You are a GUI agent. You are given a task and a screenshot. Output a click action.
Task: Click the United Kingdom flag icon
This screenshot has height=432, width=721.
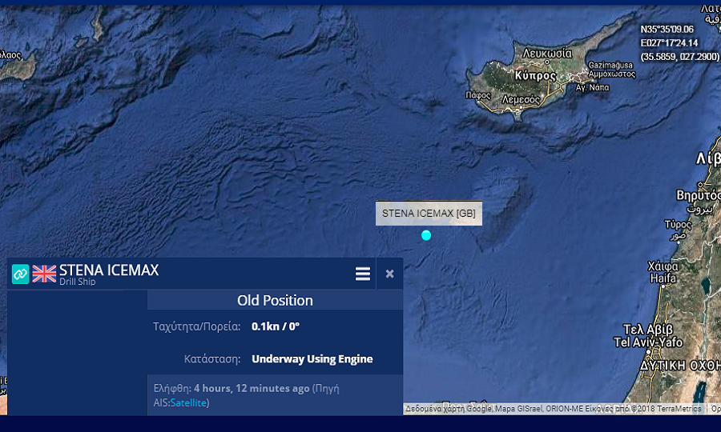coord(44,274)
